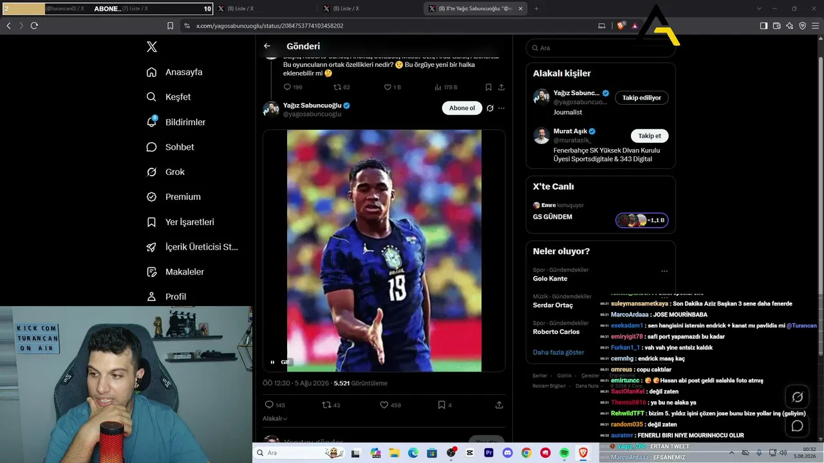
Task: Open Sohbet messages
Action: point(170,147)
